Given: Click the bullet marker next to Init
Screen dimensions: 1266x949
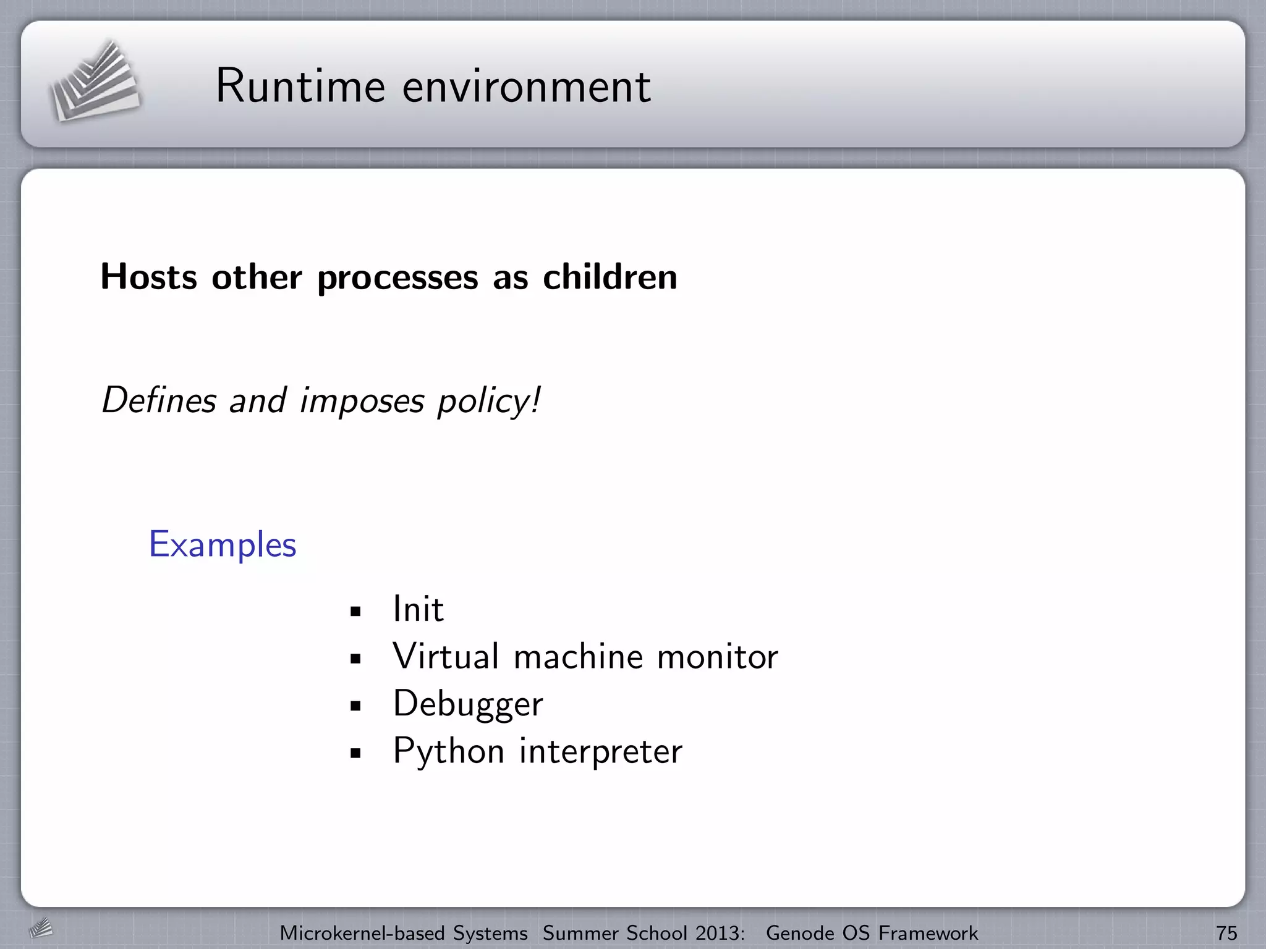Looking at the screenshot, I should (x=355, y=612).
